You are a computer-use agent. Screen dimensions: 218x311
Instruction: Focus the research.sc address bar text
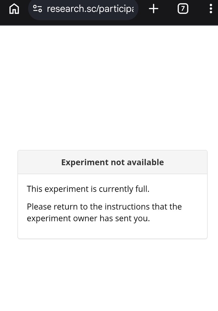(90, 9)
